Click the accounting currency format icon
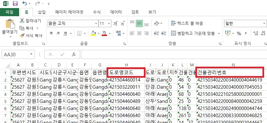The image size is (267, 123). click(x=228, y=33)
